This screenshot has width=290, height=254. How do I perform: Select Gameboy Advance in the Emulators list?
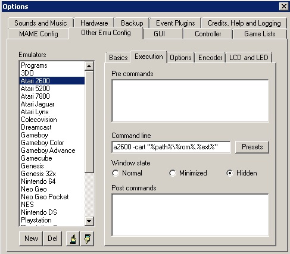[x=52, y=150]
